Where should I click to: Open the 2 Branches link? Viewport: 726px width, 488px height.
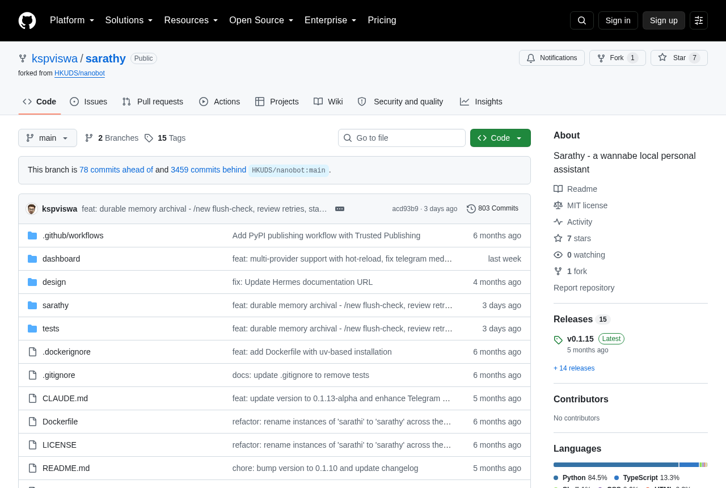(x=112, y=138)
